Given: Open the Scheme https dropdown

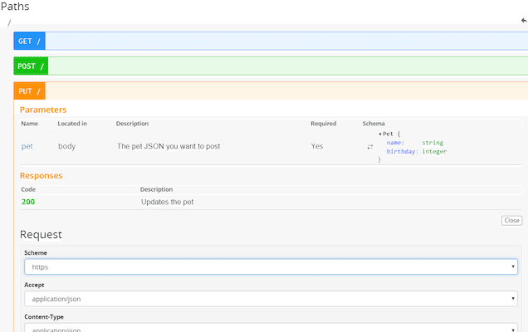Looking at the screenshot, I should click(x=271, y=267).
